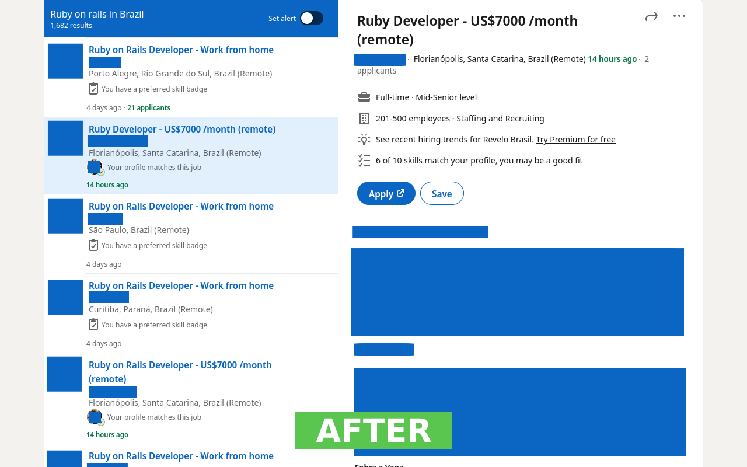Image resolution: width=747 pixels, height=467 pixels.
Task: Click the hiring trends insights icon
Action: click(364, 139)
